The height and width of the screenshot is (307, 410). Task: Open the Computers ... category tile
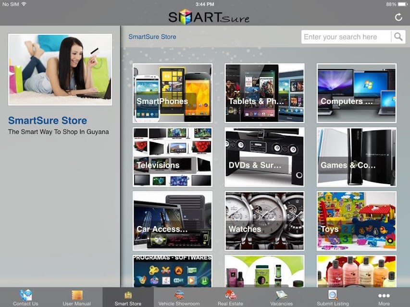tap(357, 93)
